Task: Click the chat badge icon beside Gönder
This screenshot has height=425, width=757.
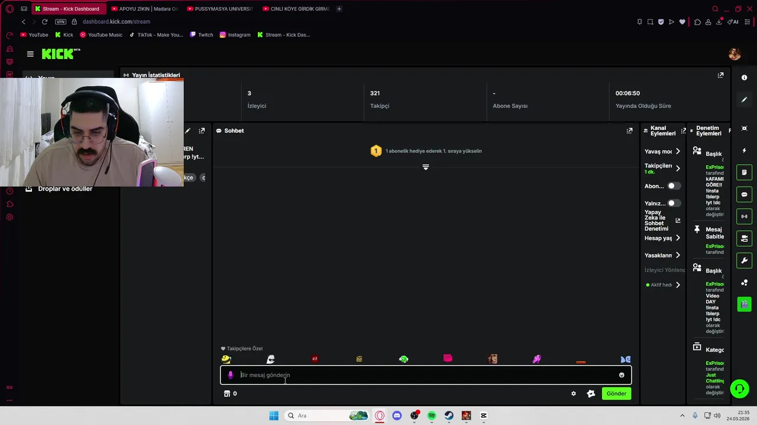Action: pyautogui.click(x=591, y=394)
